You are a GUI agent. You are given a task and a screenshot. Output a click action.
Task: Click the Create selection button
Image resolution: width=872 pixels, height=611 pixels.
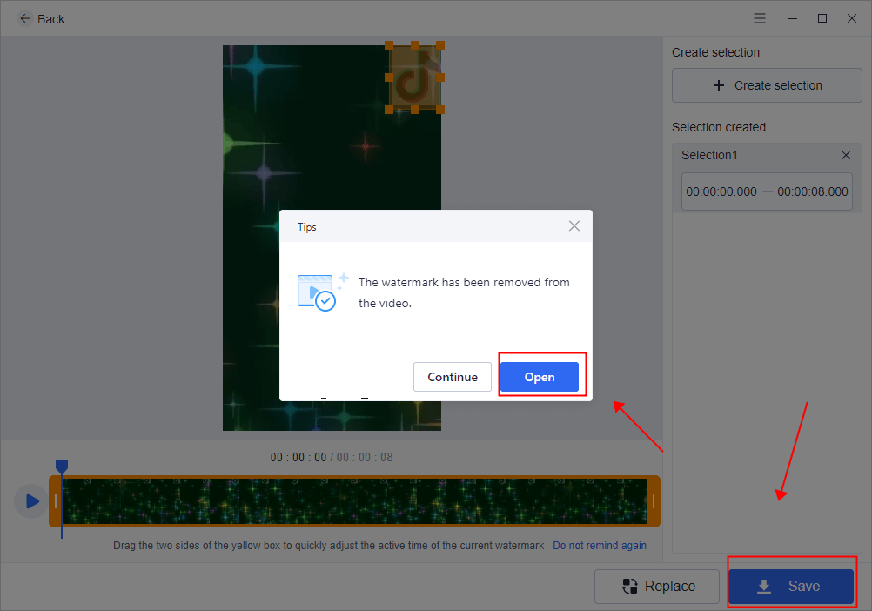(767, 85)
